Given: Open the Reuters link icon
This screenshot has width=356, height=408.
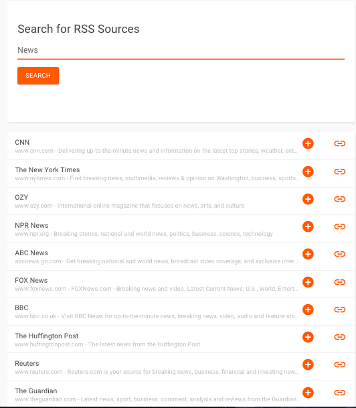Looking at the screenshot, I should pyautogui.click(x=340, y=364).
